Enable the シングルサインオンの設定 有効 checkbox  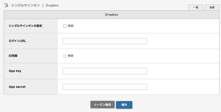point(65,26)
